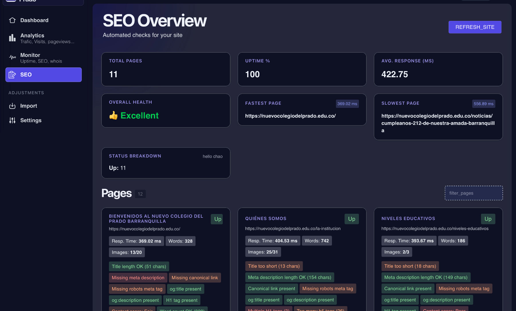Click the Images: 2/3 chip
The image size is (516, 311).
pos(397,252)
